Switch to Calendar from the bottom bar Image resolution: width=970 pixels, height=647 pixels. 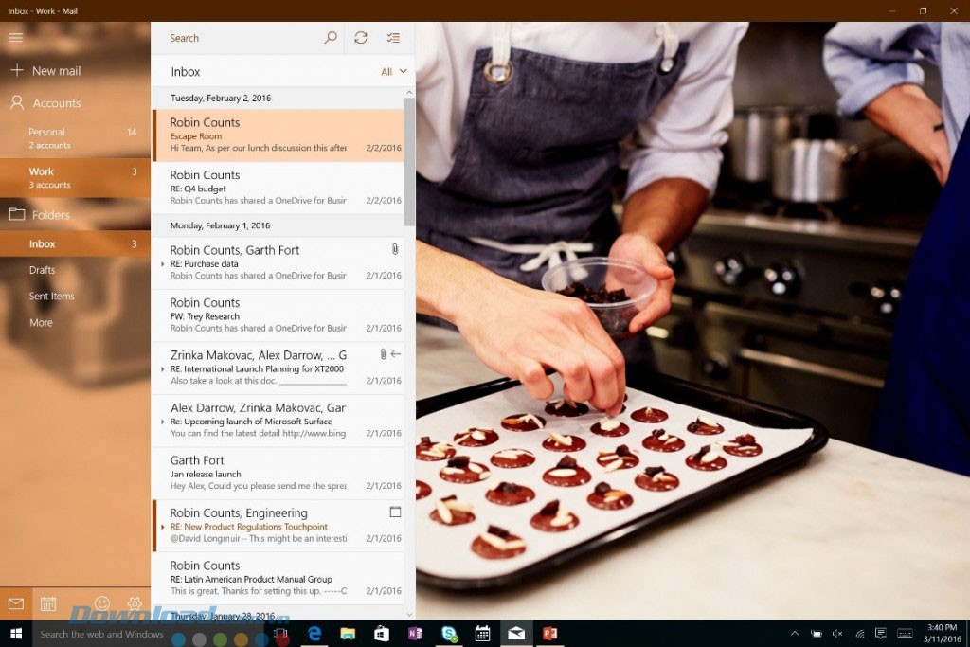coord(48,603)
